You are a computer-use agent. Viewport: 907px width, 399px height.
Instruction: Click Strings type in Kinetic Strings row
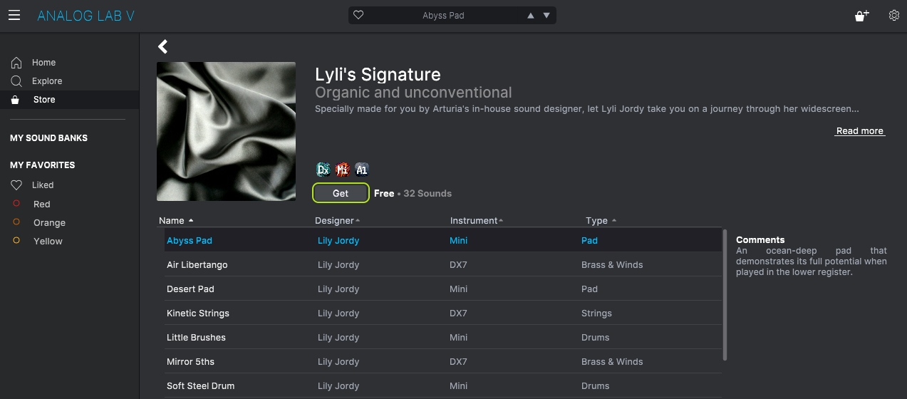tap(596, 313)
